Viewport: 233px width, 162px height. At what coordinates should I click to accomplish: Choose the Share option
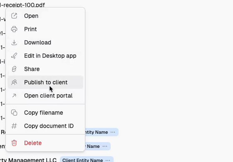45,69
